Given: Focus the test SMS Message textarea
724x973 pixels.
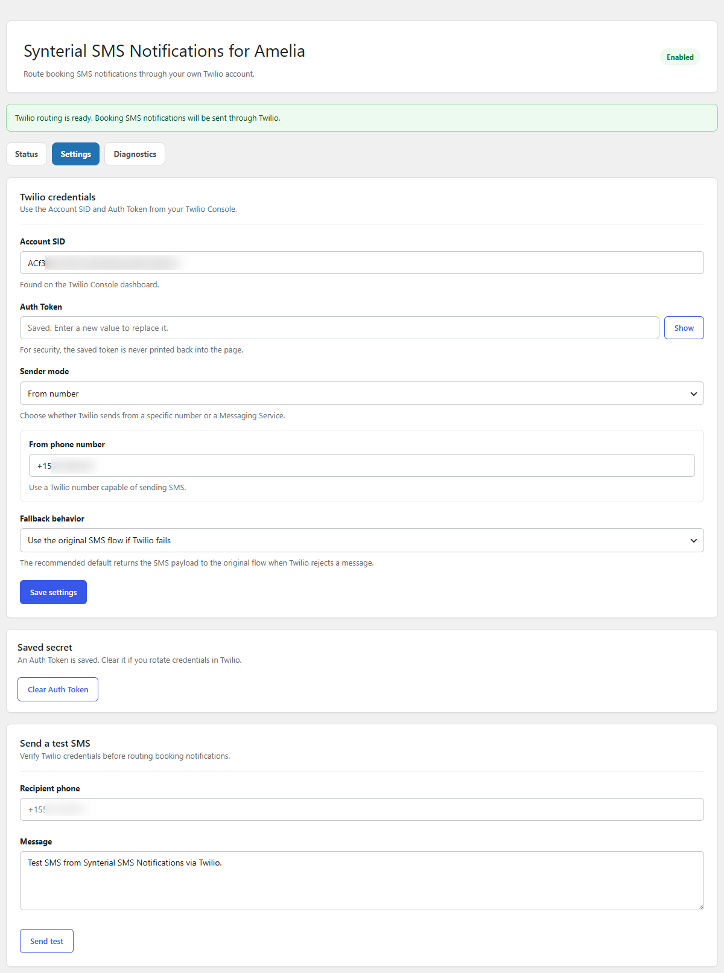Looking at the screenshot, I should pos(362,881).
